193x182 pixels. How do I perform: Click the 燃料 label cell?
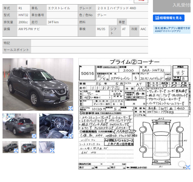tap(87, 22)
